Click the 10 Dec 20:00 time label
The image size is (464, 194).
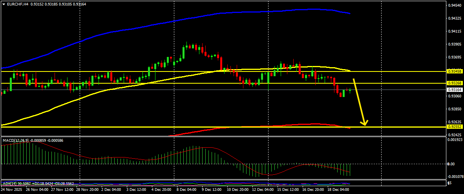point(239,189)
